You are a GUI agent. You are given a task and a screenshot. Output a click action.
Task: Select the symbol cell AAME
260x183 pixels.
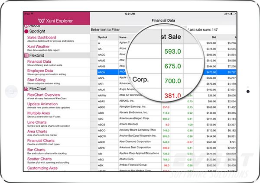tap(108, 61)
